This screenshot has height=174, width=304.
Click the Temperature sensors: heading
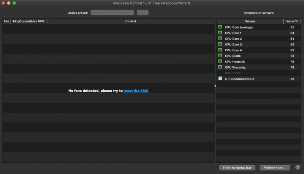[259, 13]
